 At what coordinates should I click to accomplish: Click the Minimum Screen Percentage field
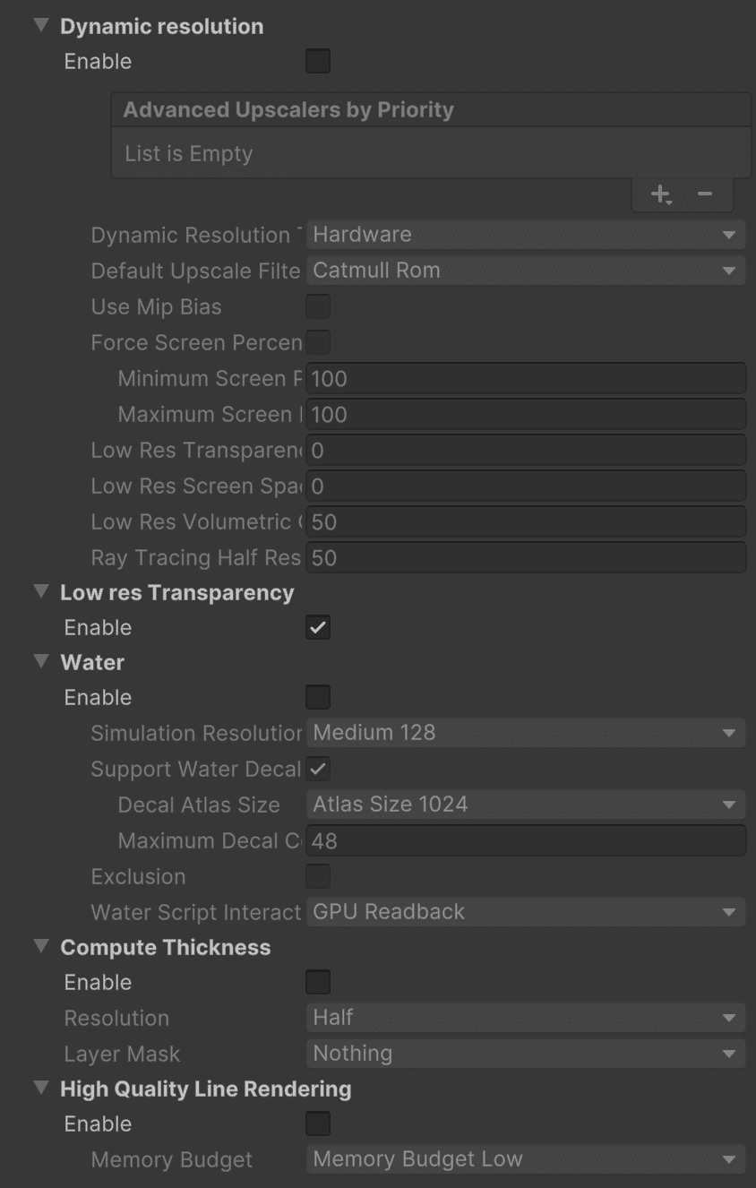coord(526,378)
